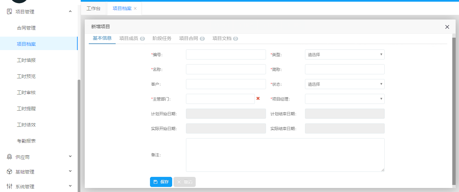Click the 取消 button

pyautogui.click(x=185, y=182)
